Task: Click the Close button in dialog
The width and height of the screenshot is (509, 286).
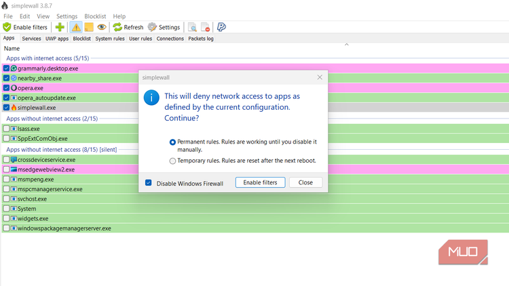Action: tap(305, 182)
